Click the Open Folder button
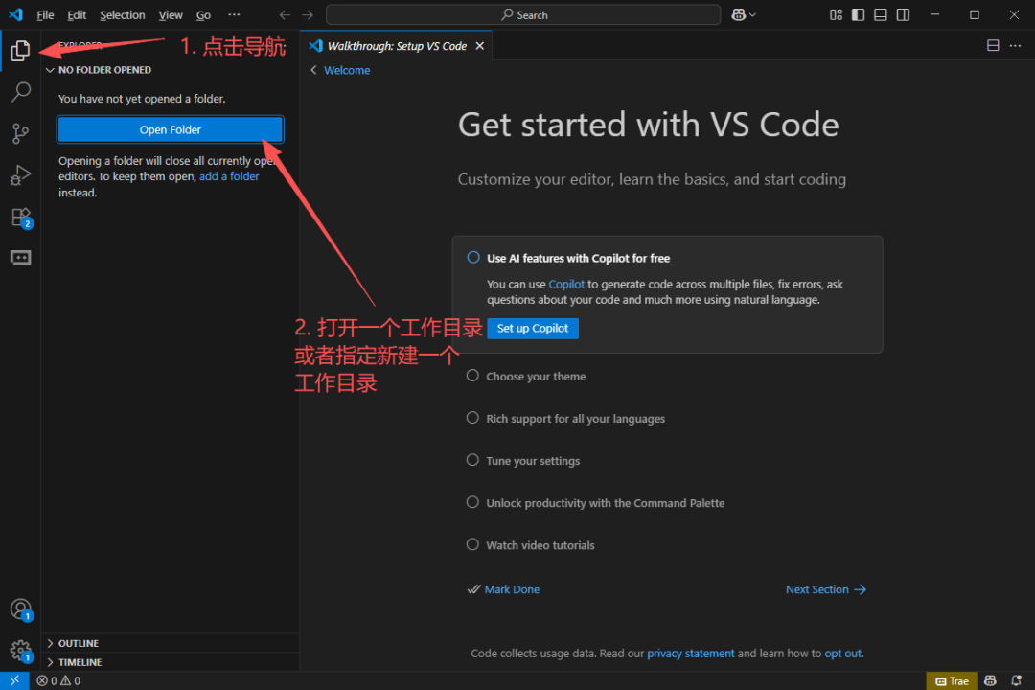The image size is (1035, 690). [x=171, y=129]
